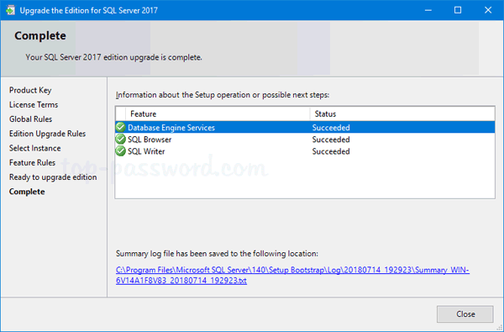
Task: Go to Edition Upgrade Rules step
Action: click(x=47, y=134)
